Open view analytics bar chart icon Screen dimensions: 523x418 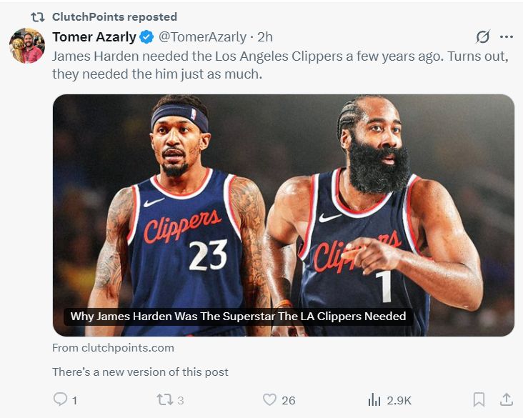[374, 399]
